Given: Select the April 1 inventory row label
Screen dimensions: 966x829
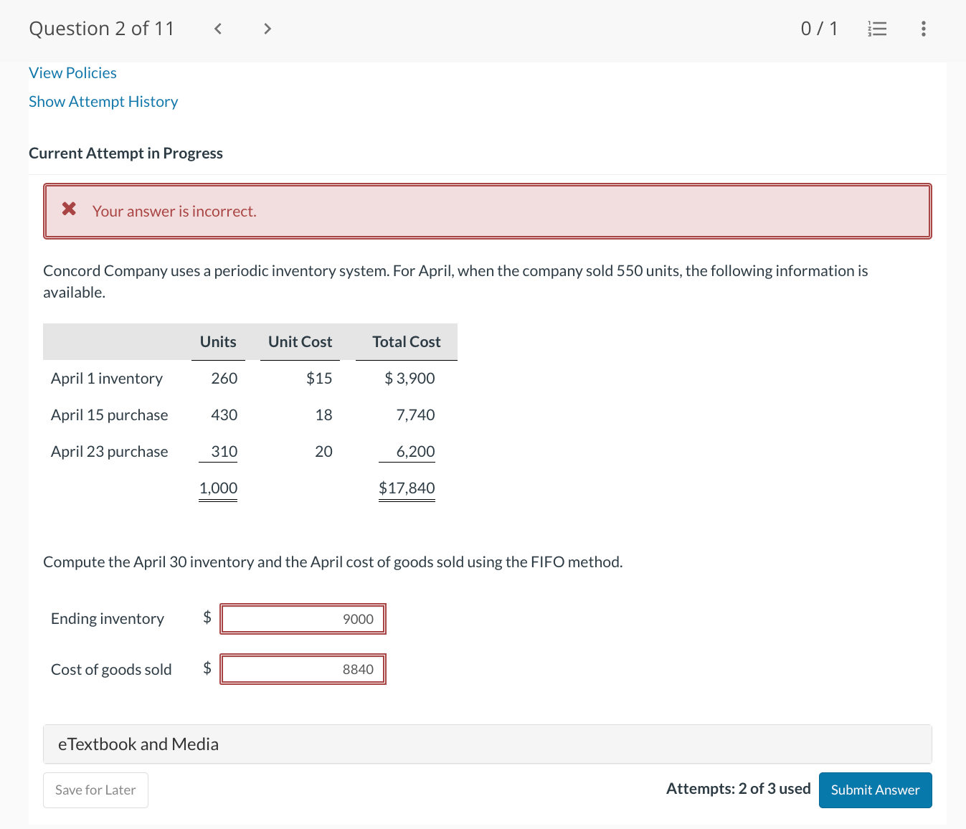Looking at the screenshot, I should tap(107, 379).
